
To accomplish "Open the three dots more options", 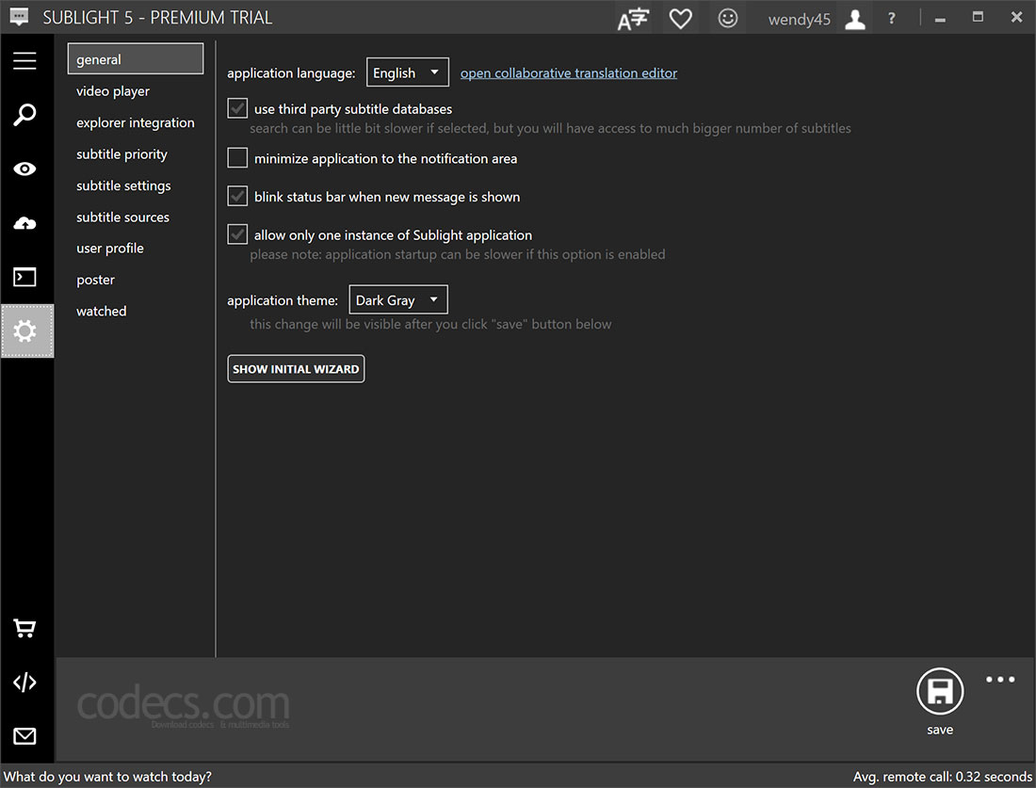I will coord(999,679).
